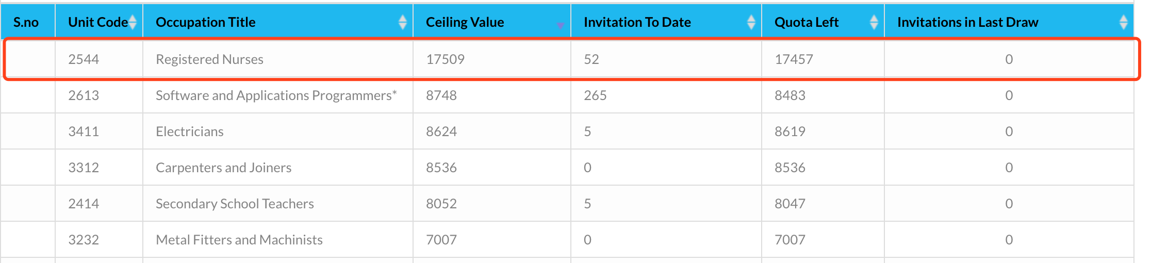Sort by Ceiling Value arrow icon
Screen dimensions: 1151x263
coord(560,25)
